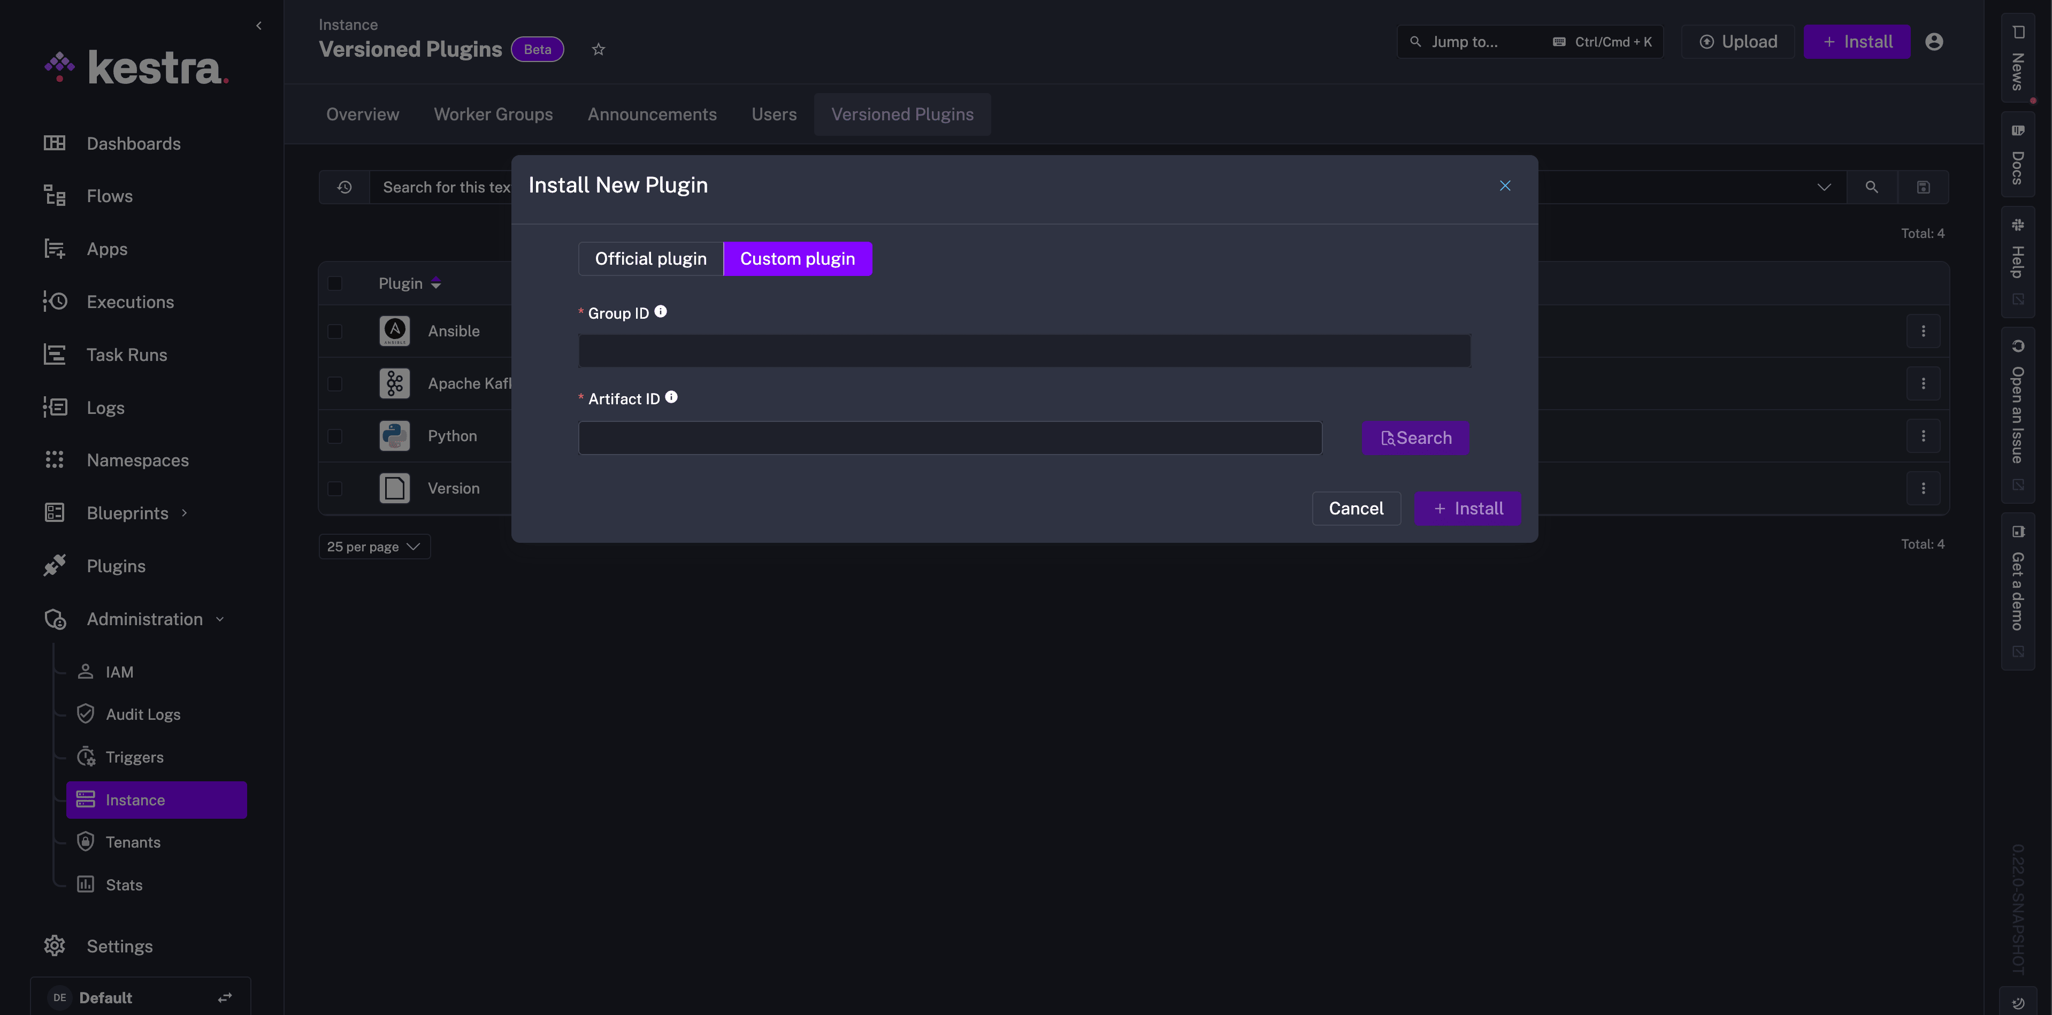The width and height of the screenshot is (2052, 1015).
Task: Open the Worker Groups tab
Action: (493, 114)
